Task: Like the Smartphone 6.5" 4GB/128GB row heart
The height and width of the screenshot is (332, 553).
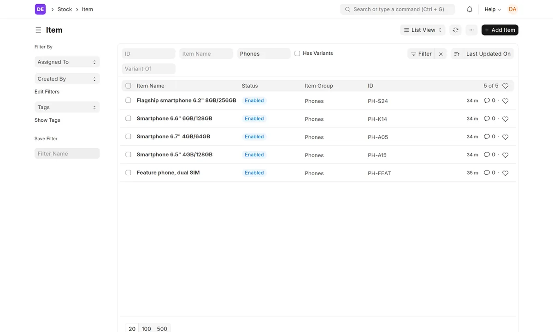Action: pyautogui.click(x=505, y=155)
